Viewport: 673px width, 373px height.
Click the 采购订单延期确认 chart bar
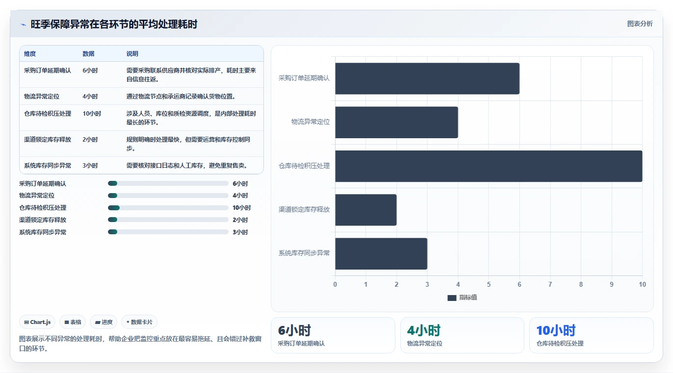pyautogui.click(x=427, y=78)
